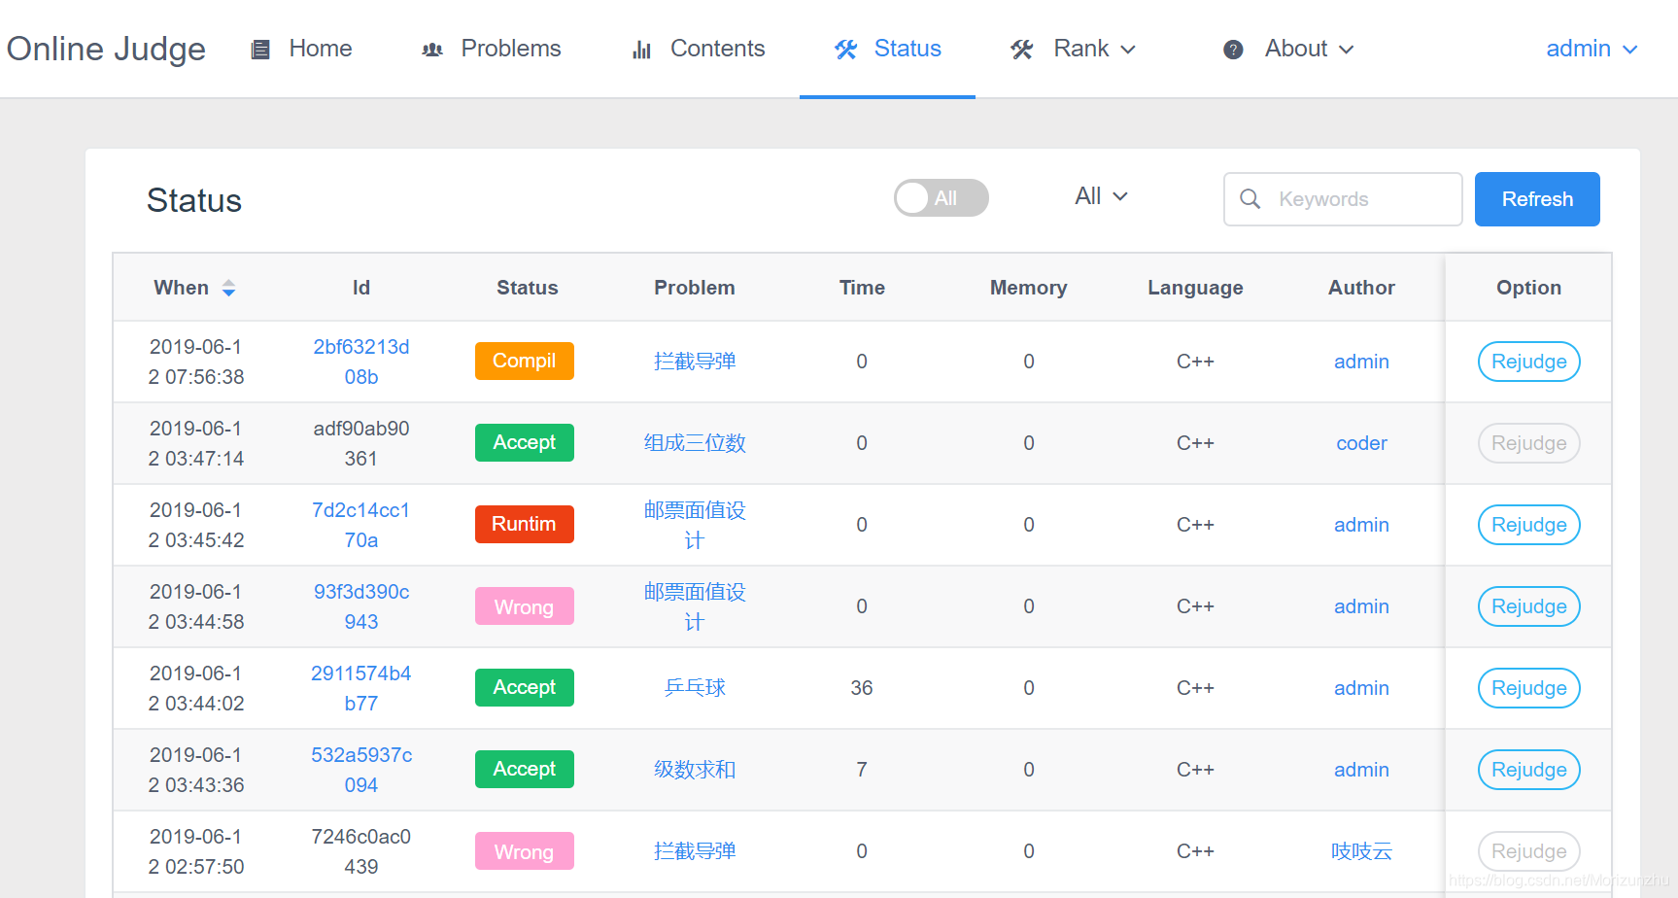This screenshot has width=1678, height=898.
Task: Expand the Rank dropdown chevron
Action: (x=1128, y=50)
